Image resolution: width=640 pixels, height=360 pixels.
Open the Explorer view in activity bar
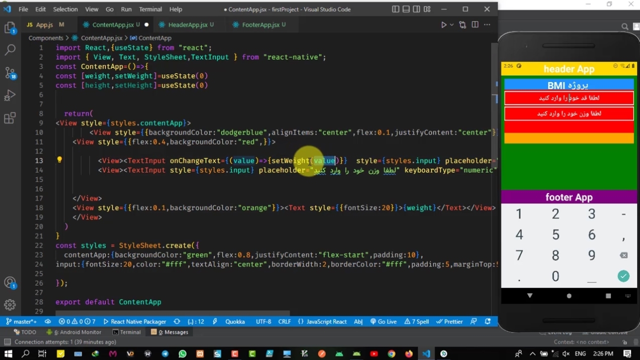click(x=10, y=28)
